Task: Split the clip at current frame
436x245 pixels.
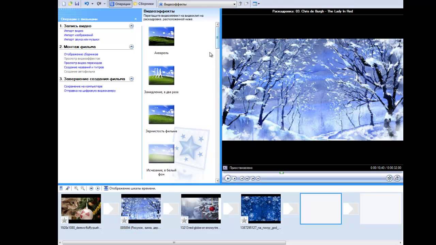Action: click(389, 178)
